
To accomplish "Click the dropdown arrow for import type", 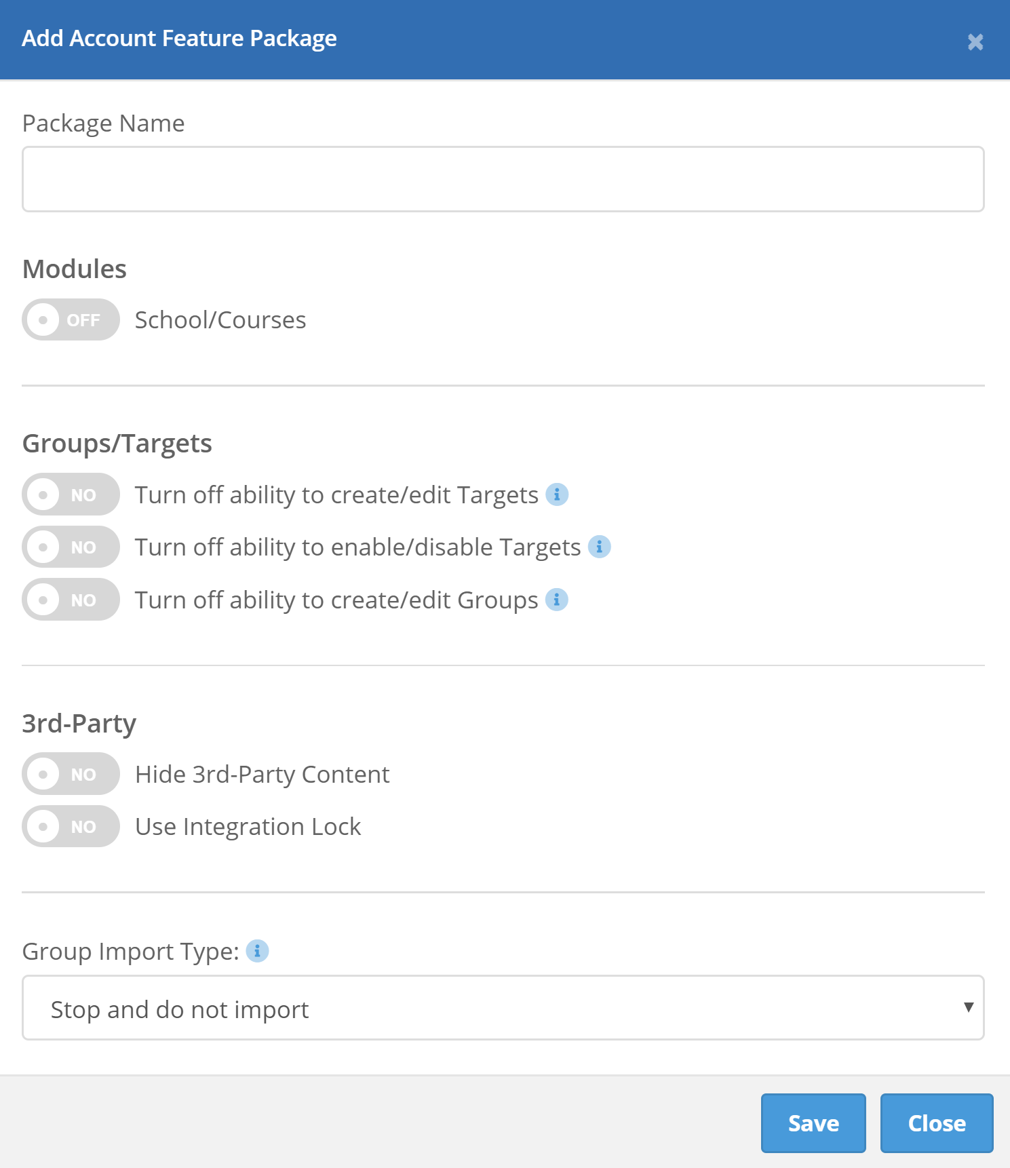I will point(969,1007).
